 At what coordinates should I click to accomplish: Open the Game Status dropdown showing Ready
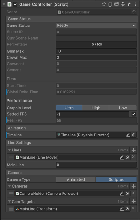pyautogui.click(x=96, y=26)
